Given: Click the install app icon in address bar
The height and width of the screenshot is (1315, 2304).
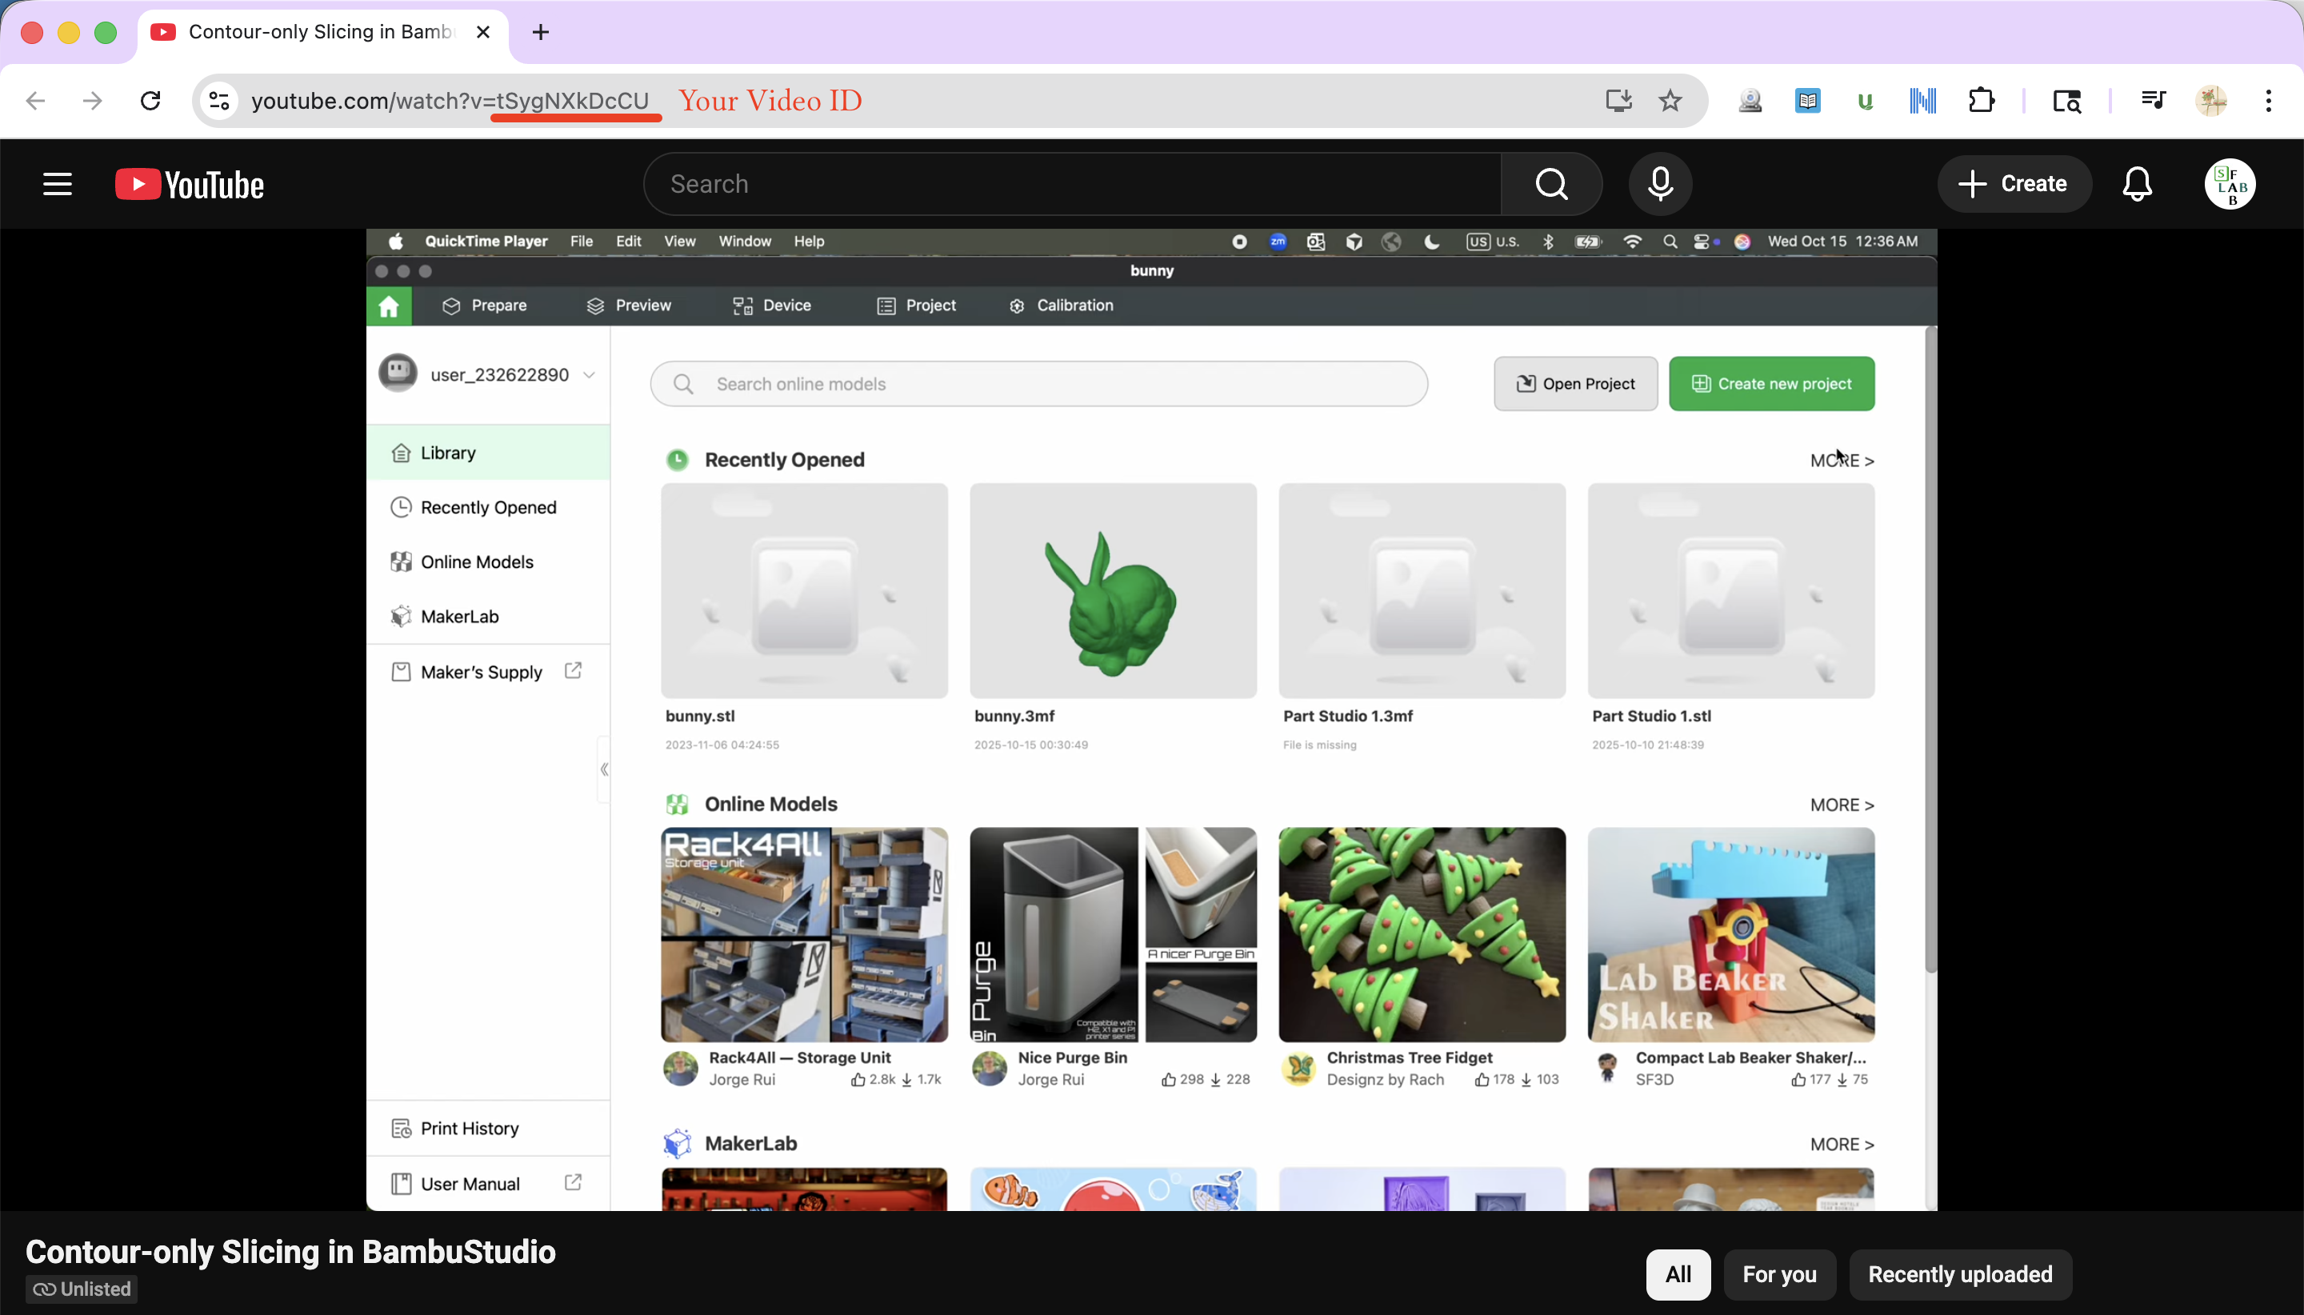Looking at the screenshot, I should [x=1618, y=100].
